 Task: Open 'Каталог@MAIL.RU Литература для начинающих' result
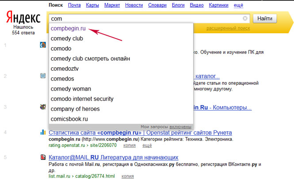click(114, 157)
